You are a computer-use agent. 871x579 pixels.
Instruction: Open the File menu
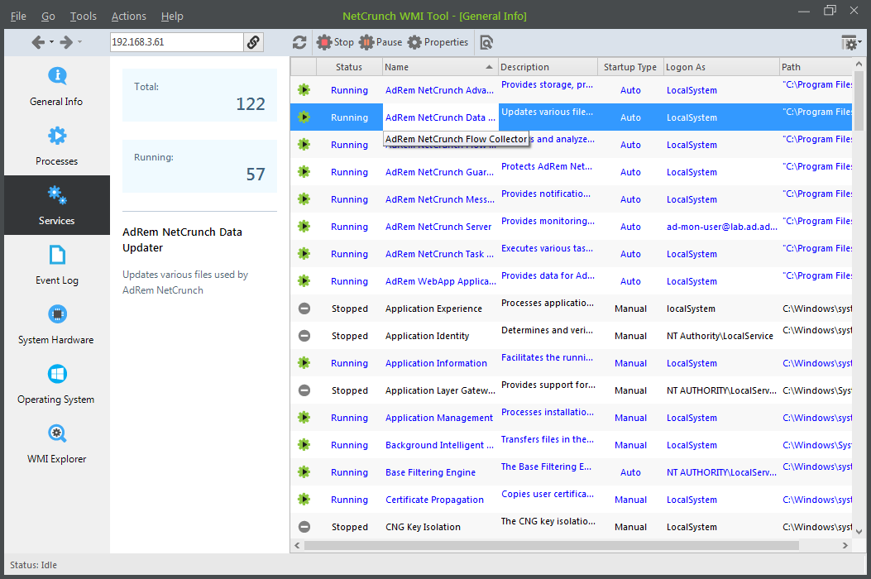click(x=18, y=16)
